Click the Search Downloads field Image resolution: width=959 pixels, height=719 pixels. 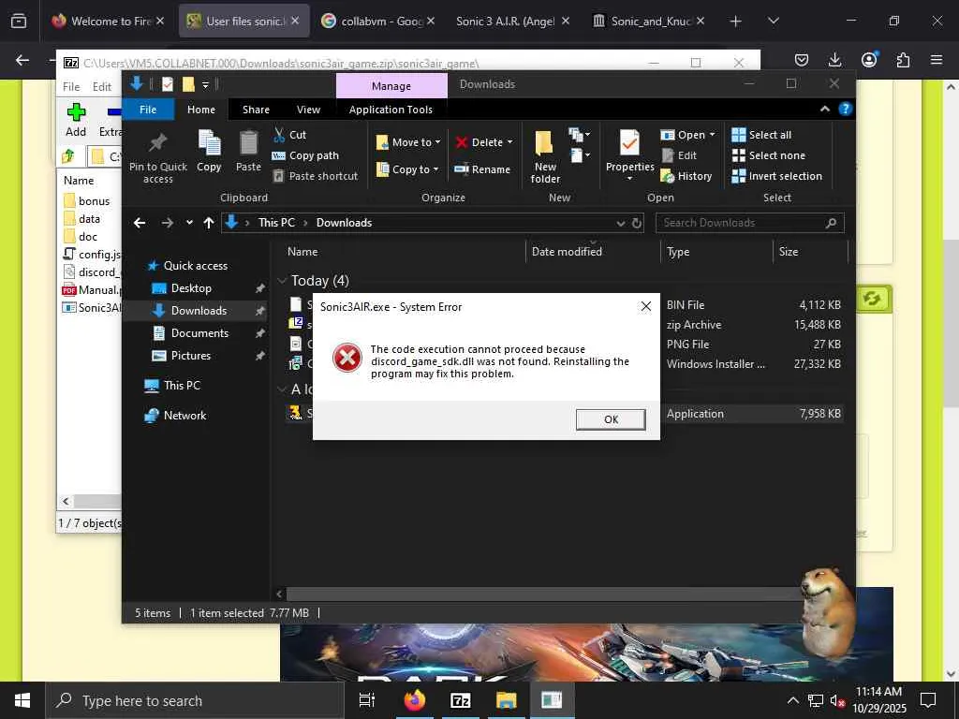click(x=749, y=223)
